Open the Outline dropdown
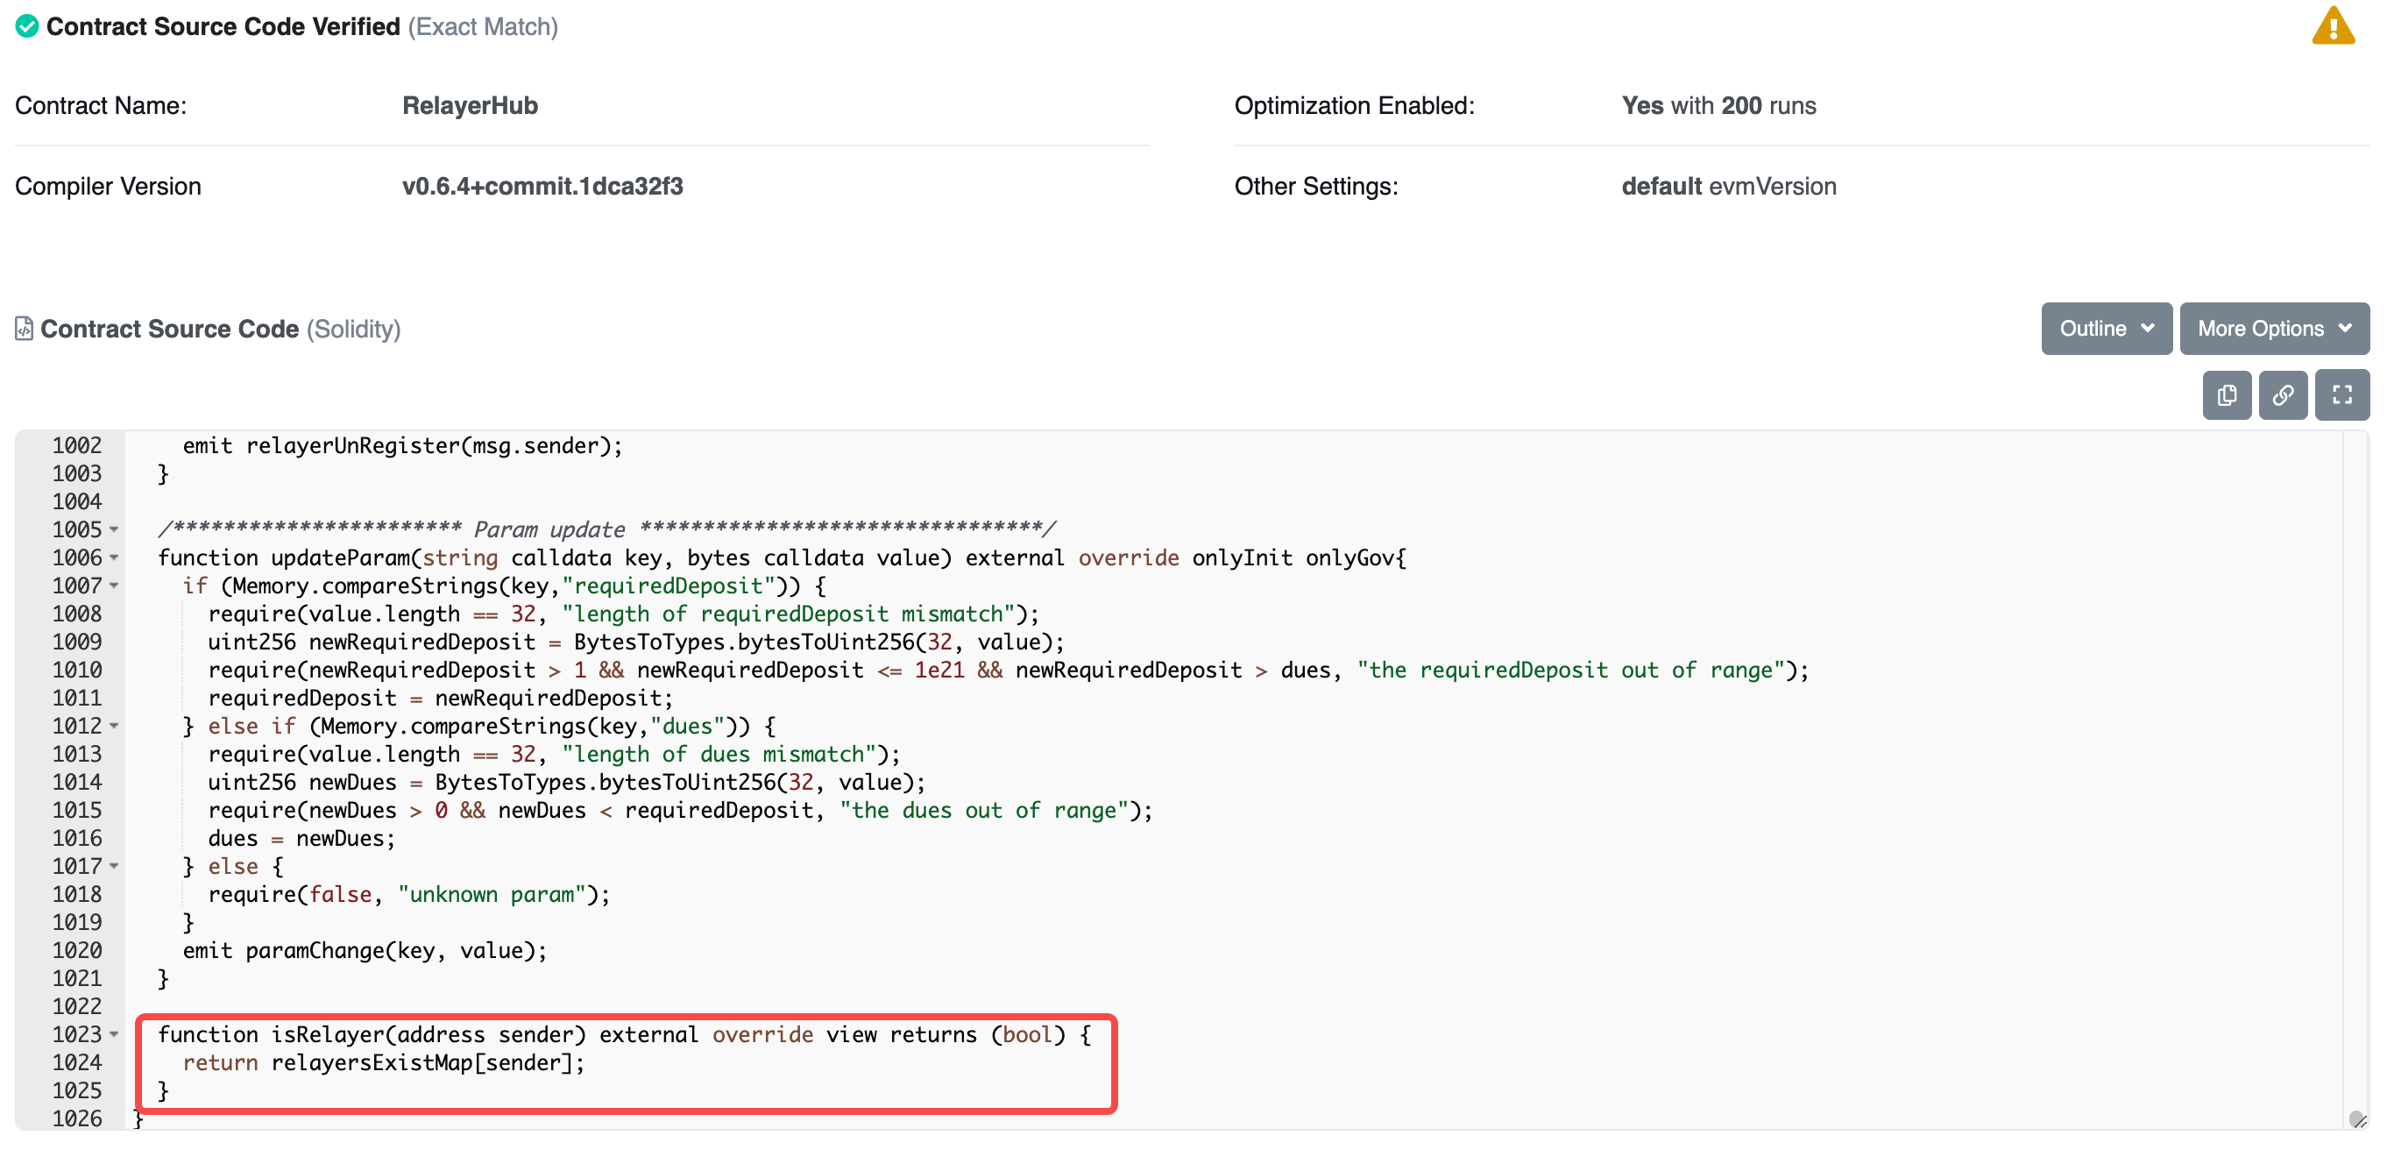 pyautogui.click(x=2106, y=329)
